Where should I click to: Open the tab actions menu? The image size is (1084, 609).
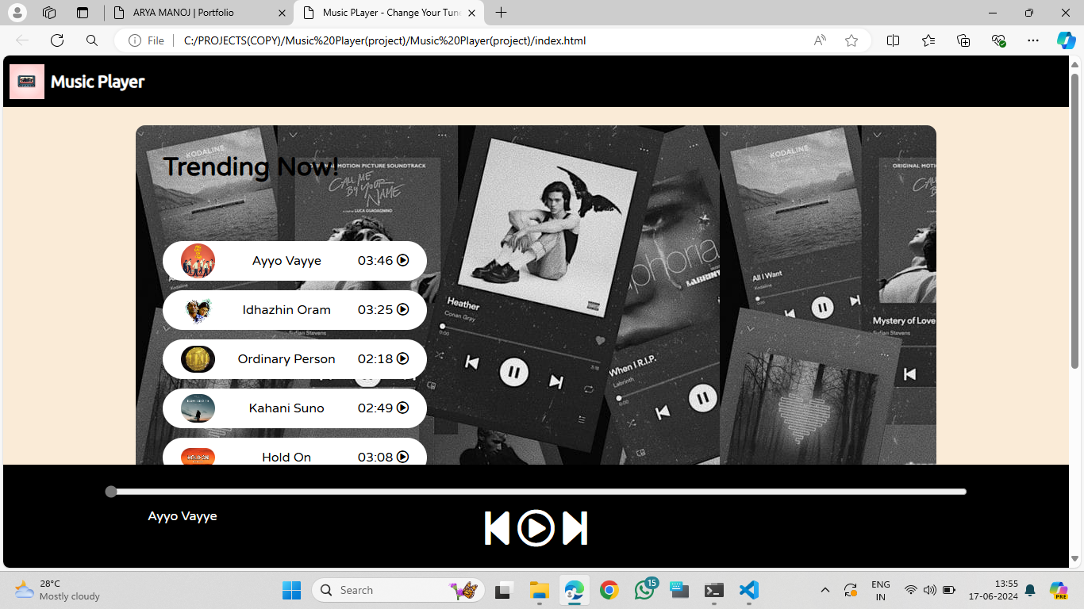click(83, 13)
